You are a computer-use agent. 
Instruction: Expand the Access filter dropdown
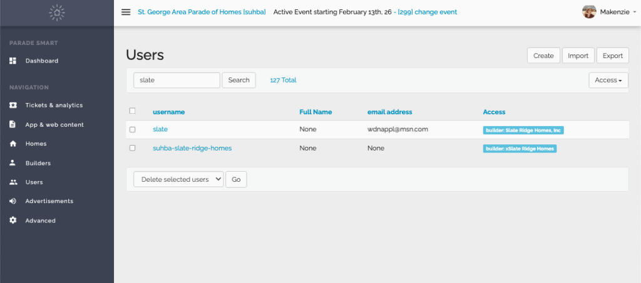pos(608,80)
